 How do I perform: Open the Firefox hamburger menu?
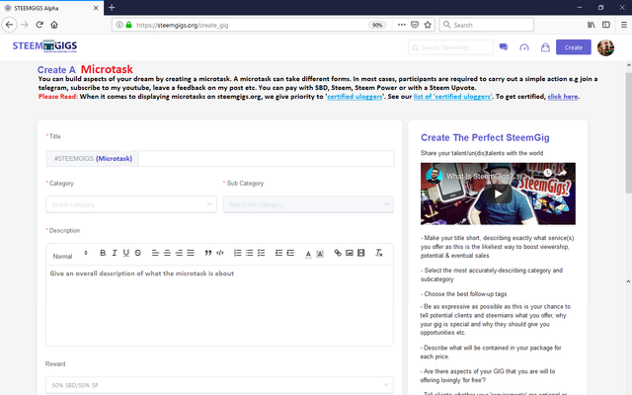(623, 25)
